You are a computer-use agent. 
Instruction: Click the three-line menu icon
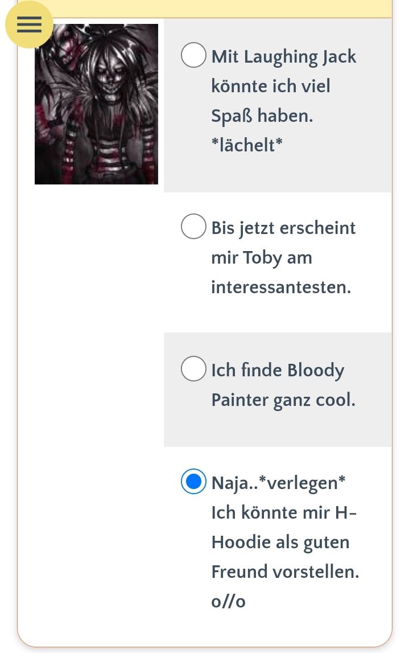(x=29, y=24)
